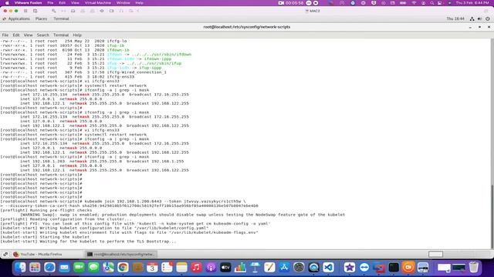The image size is (494, 277).
Task: Open App Store from the dock
Action: tap(284, 267)
